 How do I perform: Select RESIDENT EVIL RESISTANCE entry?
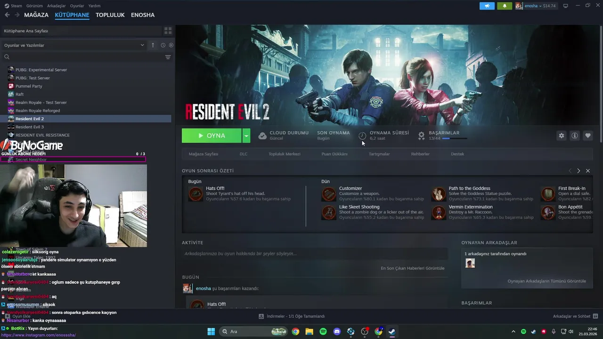click(x=42, y=135)
